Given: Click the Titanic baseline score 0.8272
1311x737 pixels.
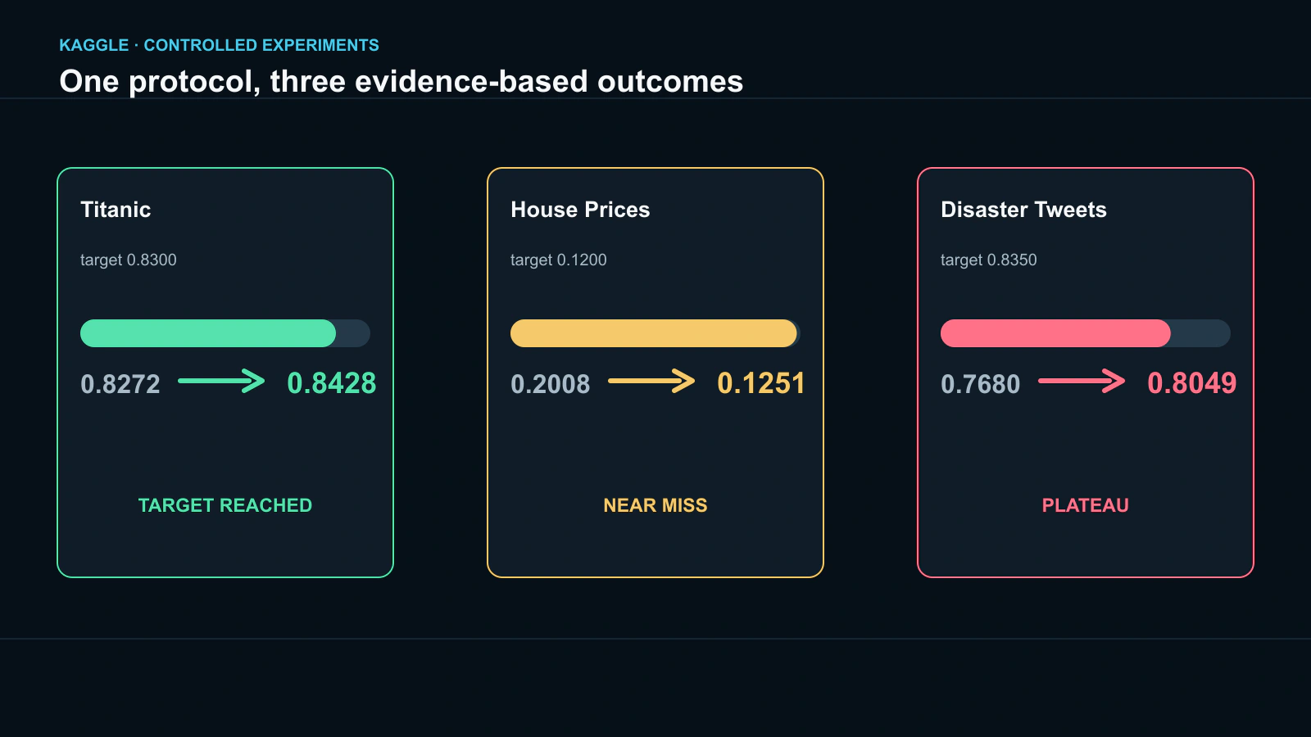Looking at the screenshot, I should pyautogui.click(x=120, y=384).
